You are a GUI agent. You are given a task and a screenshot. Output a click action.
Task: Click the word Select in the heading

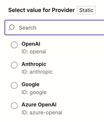[16, 10]
